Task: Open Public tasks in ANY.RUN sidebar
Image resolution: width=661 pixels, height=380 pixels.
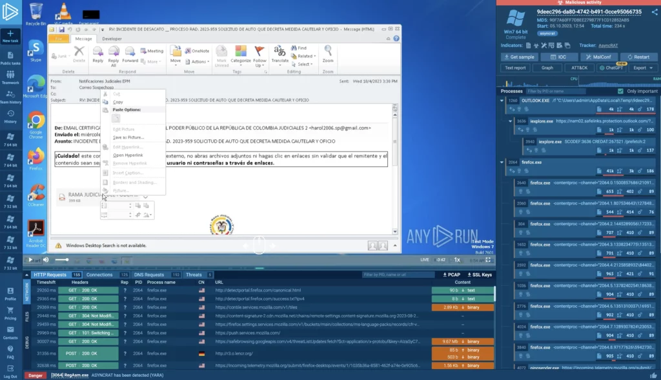Action: tap(10, 57)
